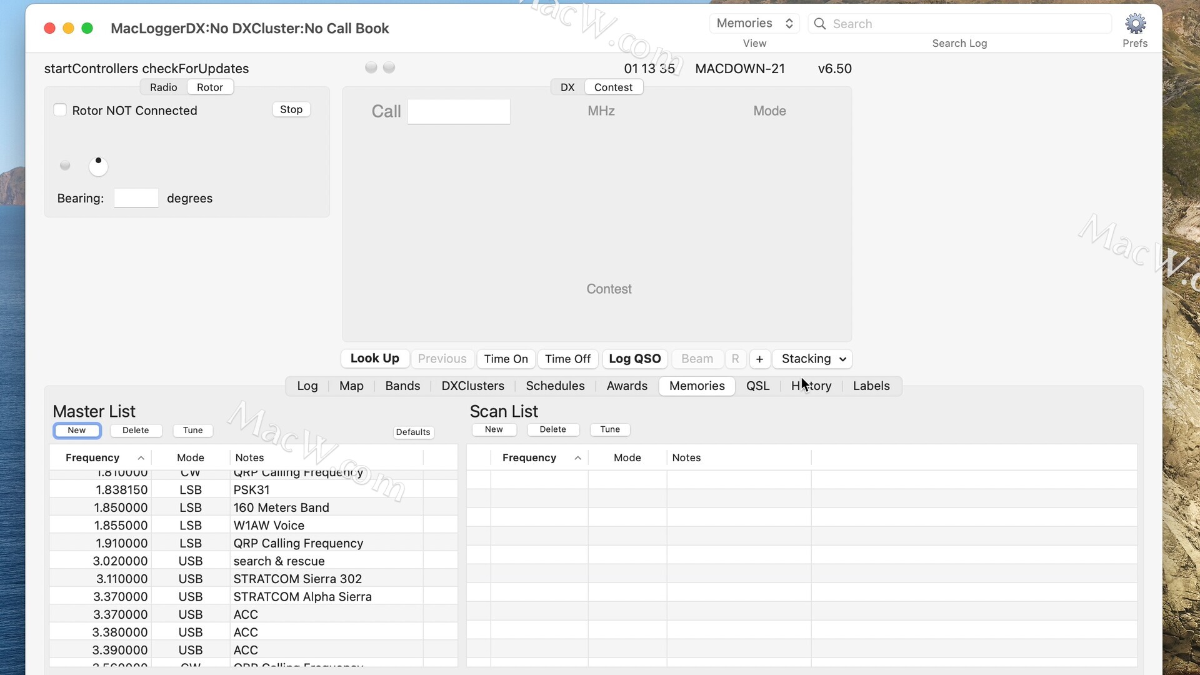Go to the Bands tab
The width and height of the screenshot is (1200, 675).
[402, 386]
